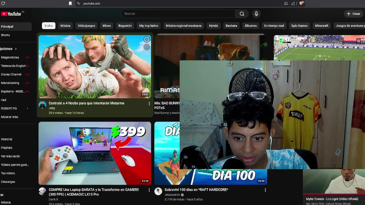Open the options menu for the ACEMAGIC laptop video
This screenshot has height=205, width=365.
pos(149,190)
